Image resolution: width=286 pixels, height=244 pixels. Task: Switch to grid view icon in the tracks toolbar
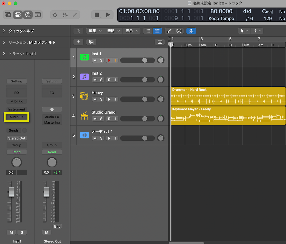click(x=148, y=31)
